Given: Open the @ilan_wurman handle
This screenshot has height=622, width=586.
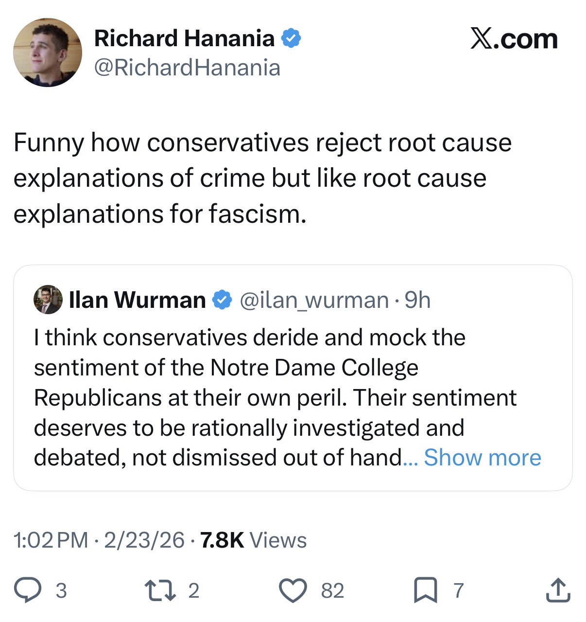Looking at the screenshot, I should tap(314, 300).
